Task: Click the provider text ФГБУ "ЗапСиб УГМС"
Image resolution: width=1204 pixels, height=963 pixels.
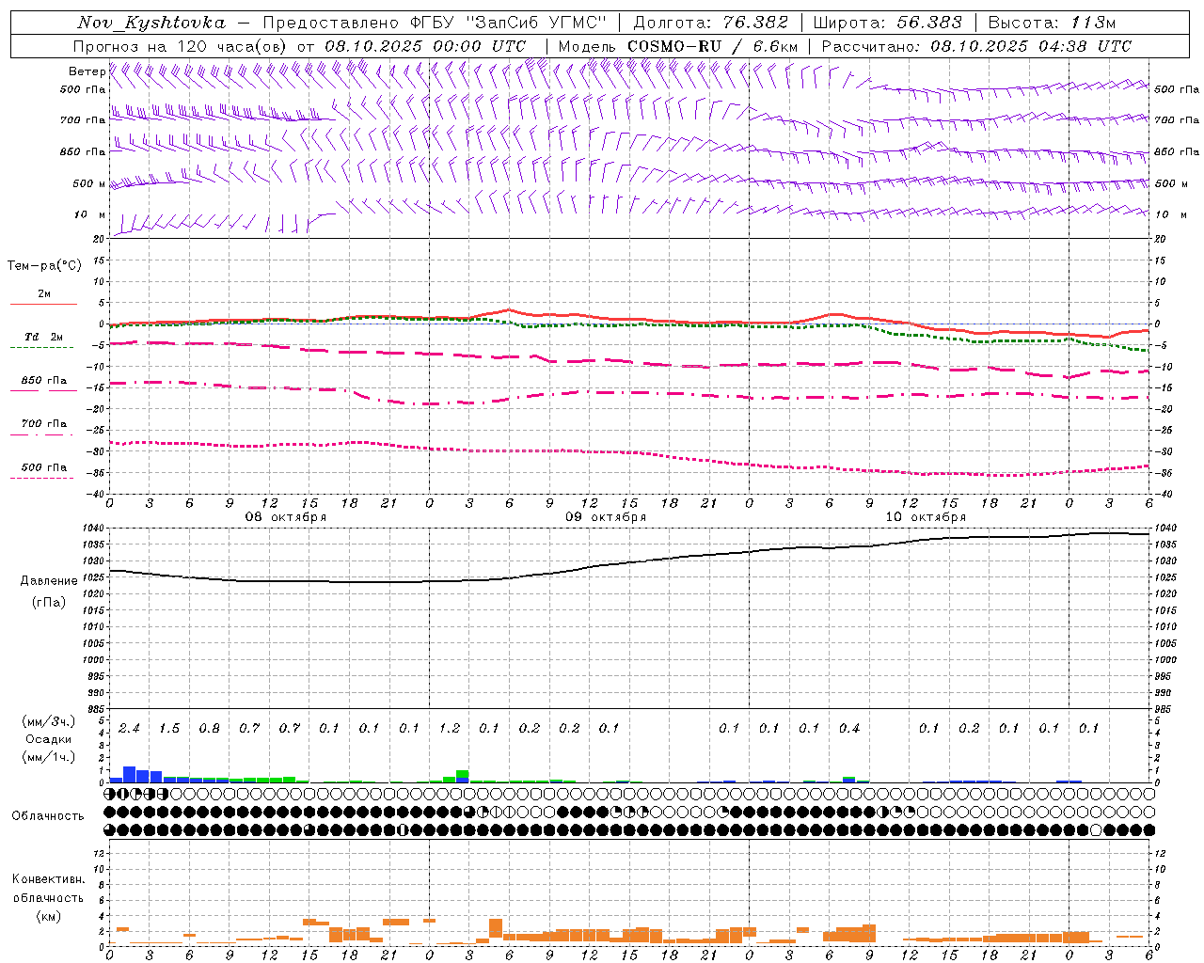Action: tap(509, 23)
